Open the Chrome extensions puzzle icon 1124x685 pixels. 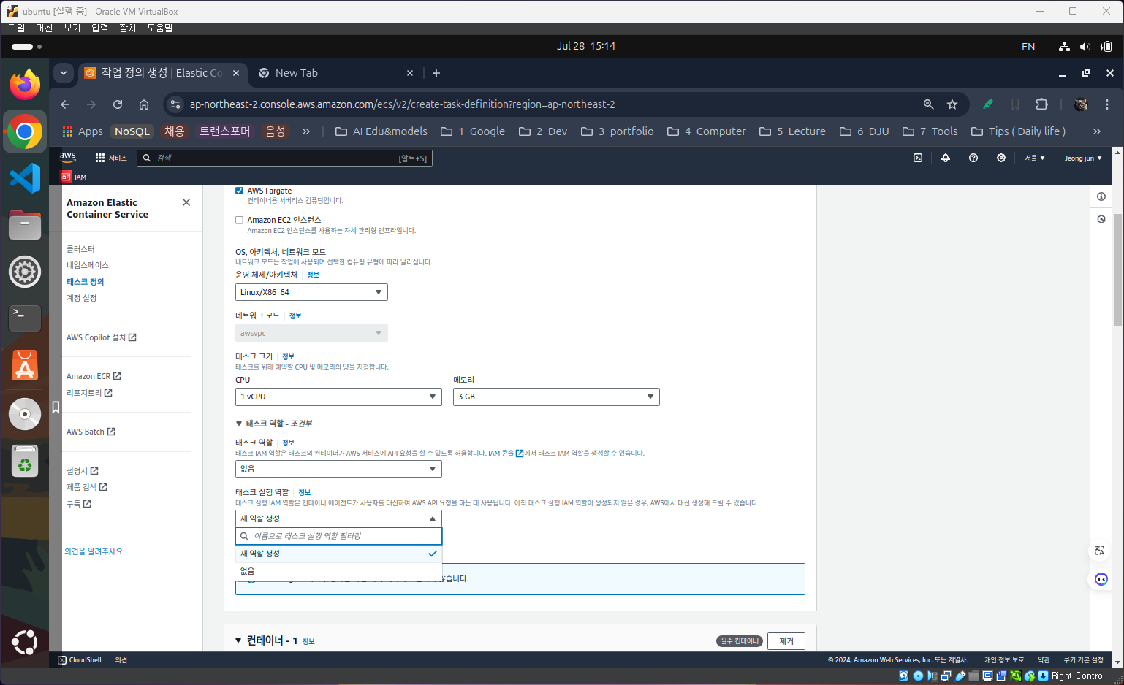coord(1042,104)
